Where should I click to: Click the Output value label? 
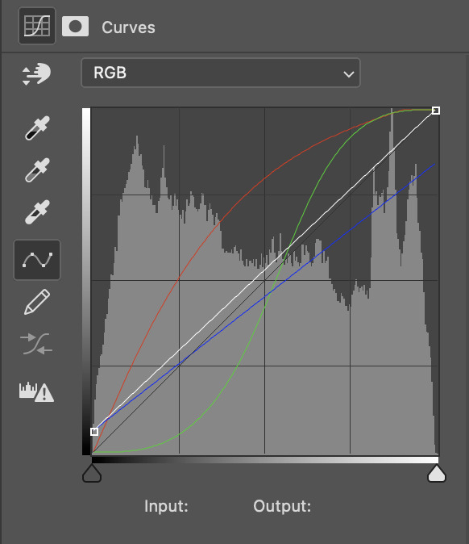[x=282, y=506]
